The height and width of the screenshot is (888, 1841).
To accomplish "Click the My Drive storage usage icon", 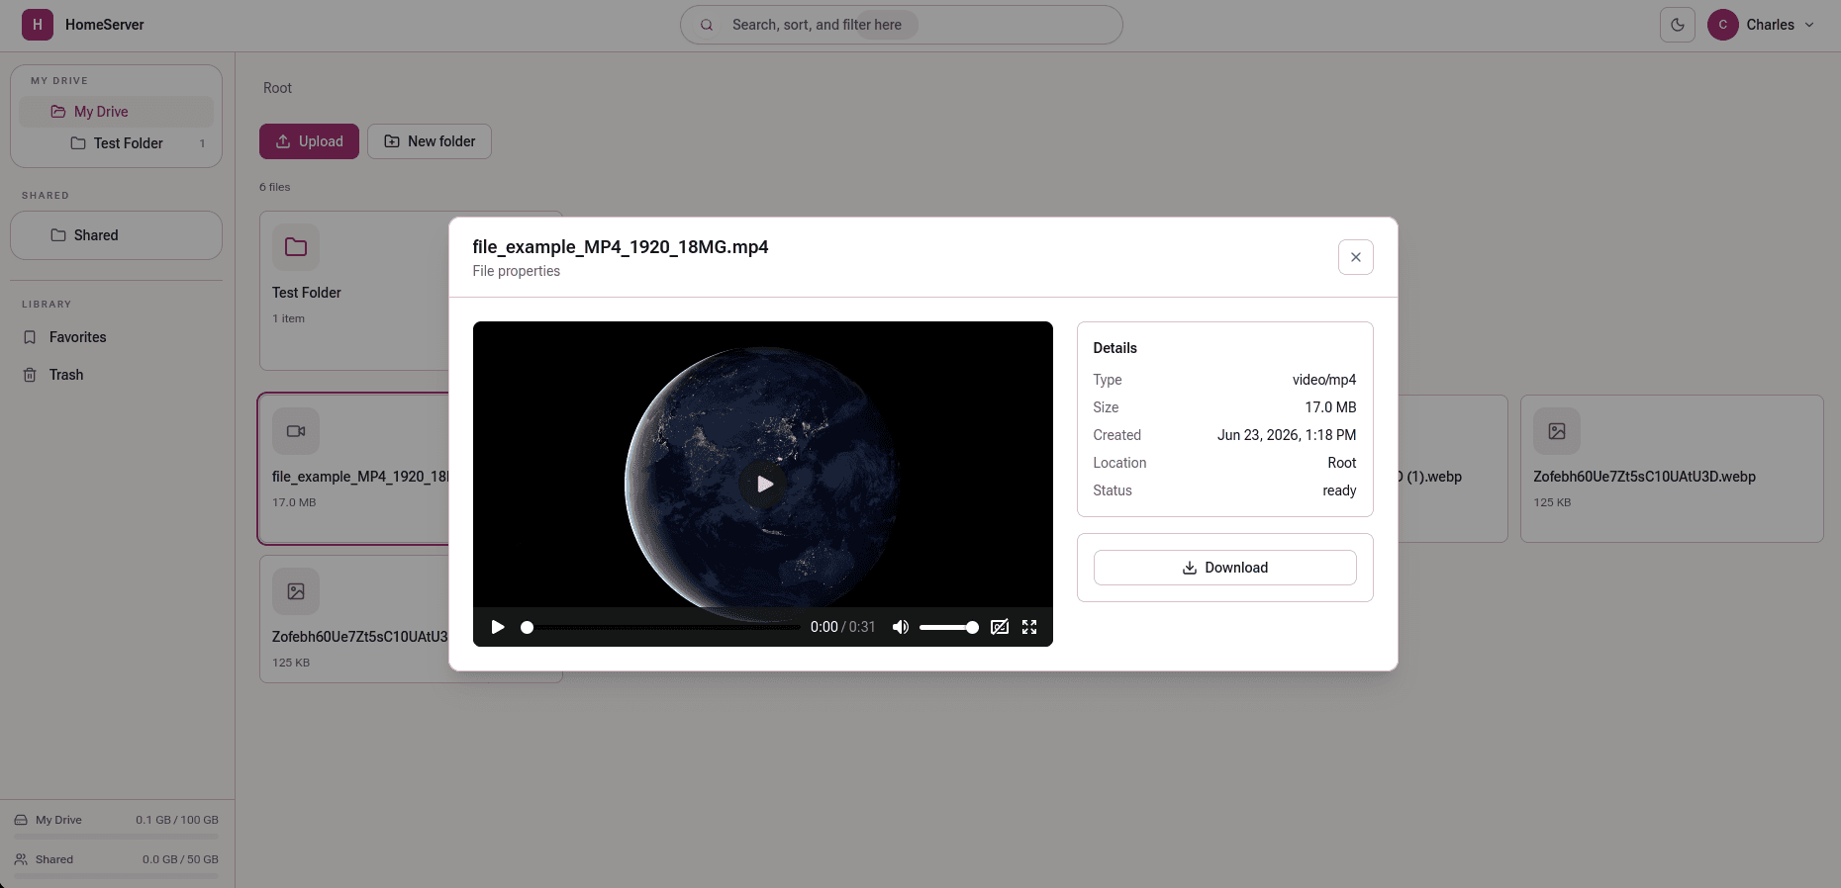I will tap(21, 820).
